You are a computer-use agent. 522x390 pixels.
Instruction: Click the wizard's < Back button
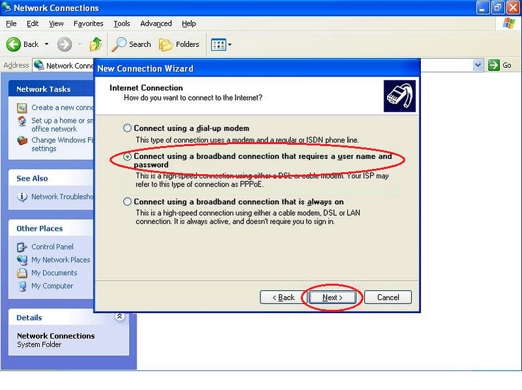[283, 297]
